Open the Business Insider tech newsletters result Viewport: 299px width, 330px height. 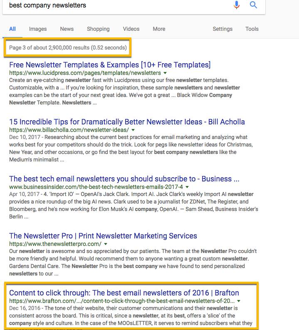(124, 179)
